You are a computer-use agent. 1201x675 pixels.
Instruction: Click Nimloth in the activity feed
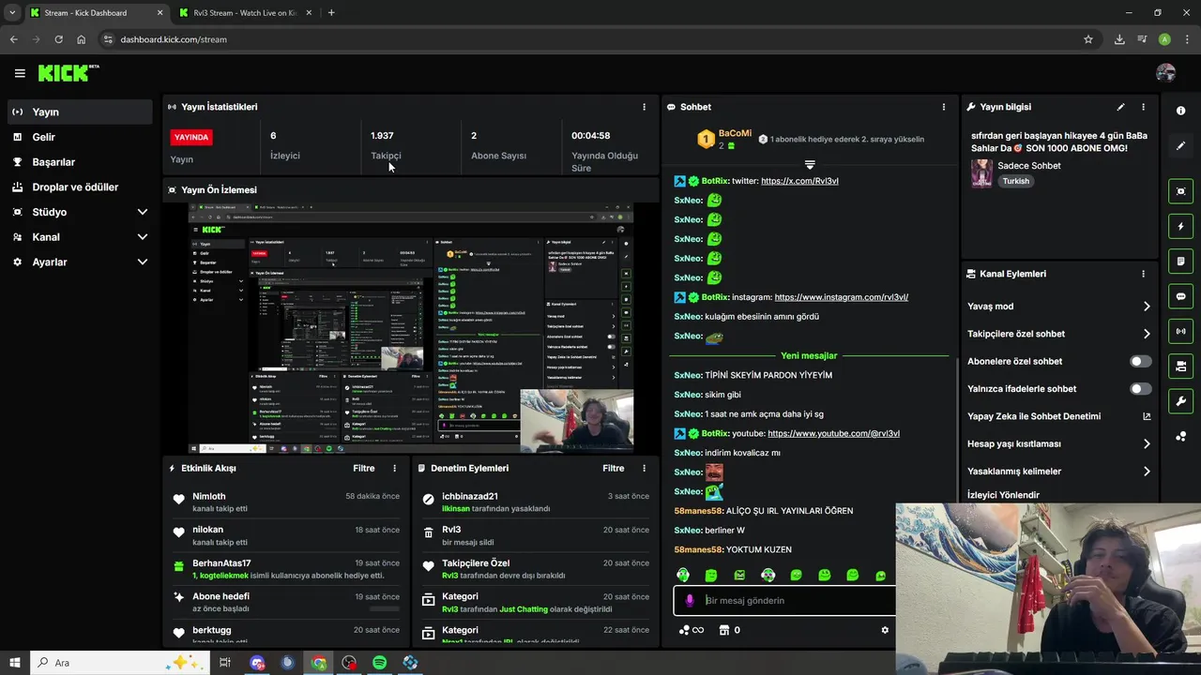coord(209,496)
